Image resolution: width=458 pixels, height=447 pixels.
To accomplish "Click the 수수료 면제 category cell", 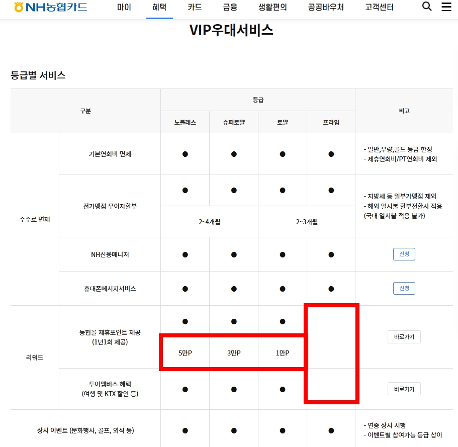I will (35, 219).
